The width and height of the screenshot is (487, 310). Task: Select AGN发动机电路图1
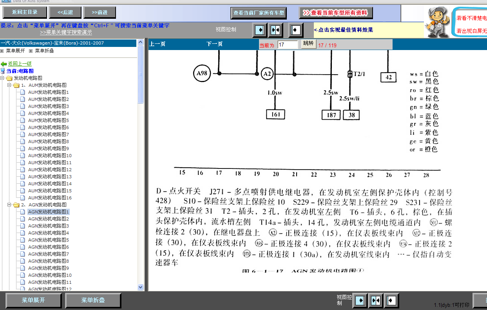[x=49, y=212]
